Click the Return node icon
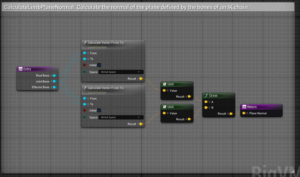 point(244,107)
